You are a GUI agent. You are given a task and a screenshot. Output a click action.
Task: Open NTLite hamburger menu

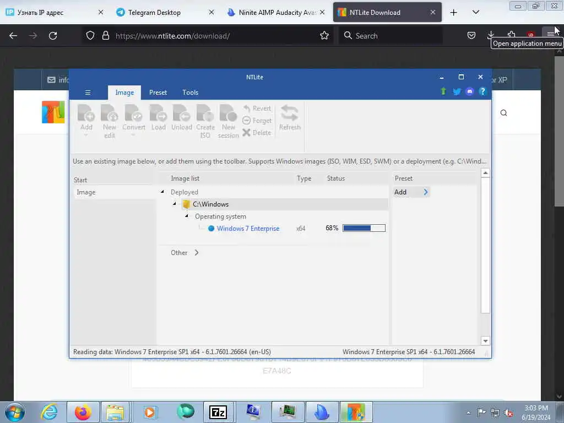pos(88,93)
